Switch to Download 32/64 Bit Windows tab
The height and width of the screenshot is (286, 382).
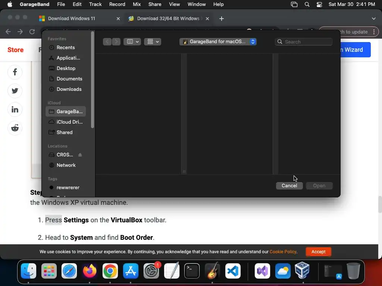point(168,19)
